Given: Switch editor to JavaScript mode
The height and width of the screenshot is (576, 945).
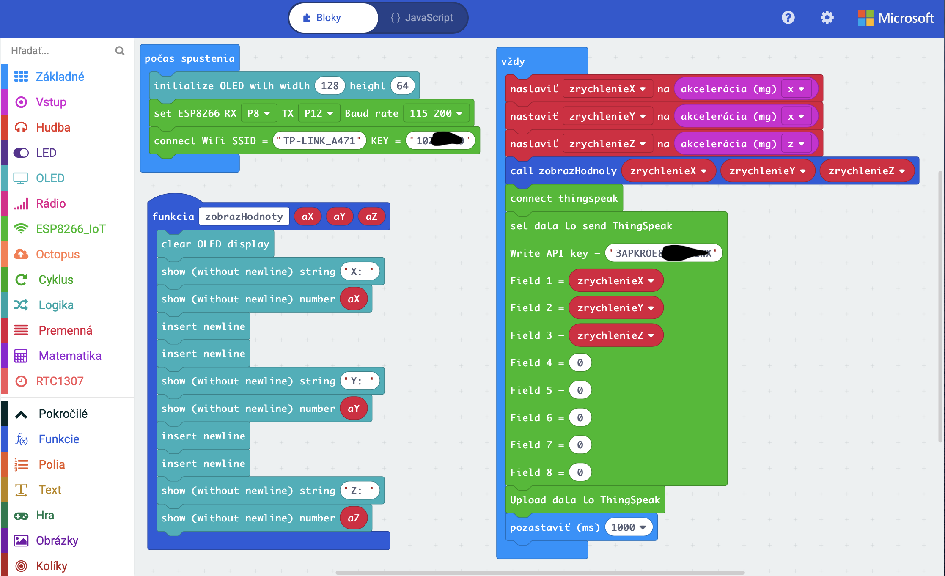Looking at the screenshot, I should (422, 18).
